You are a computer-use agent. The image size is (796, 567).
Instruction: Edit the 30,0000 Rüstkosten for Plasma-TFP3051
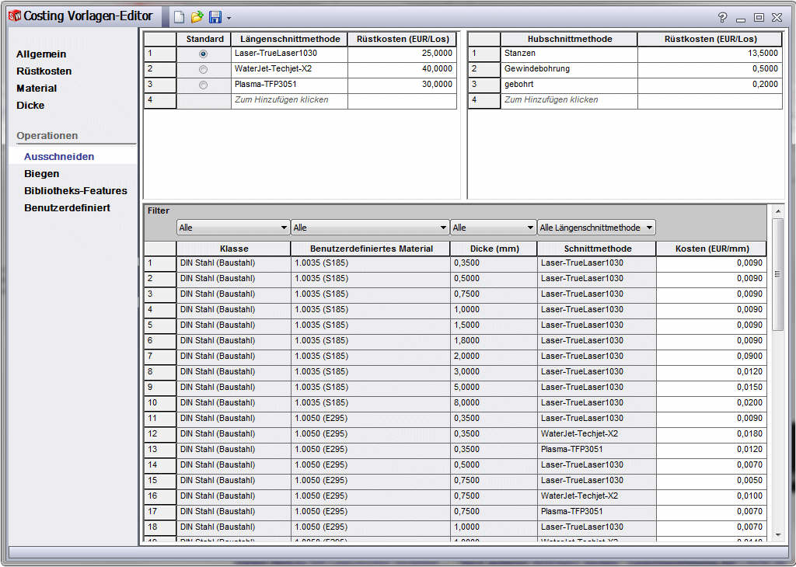402,85
